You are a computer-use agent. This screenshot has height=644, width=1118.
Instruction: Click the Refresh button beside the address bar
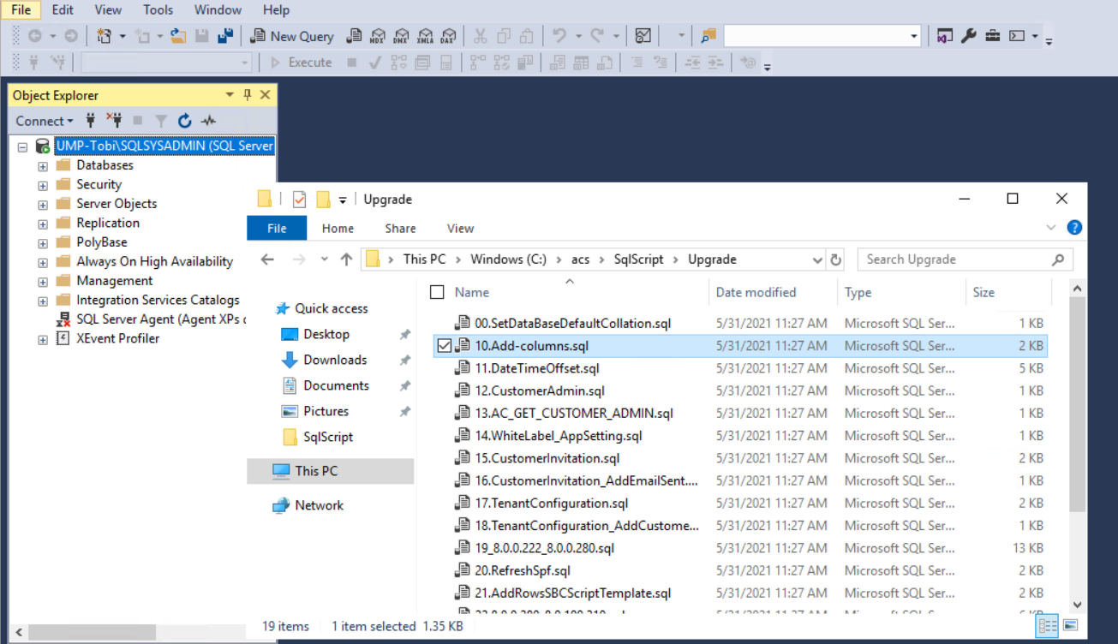click(x=836, y=259)
